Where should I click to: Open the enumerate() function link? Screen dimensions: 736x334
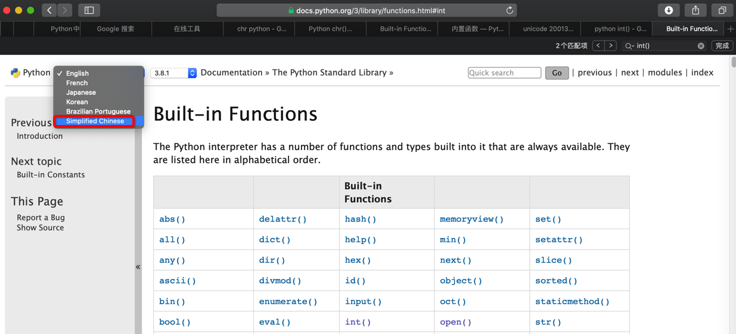click(288, 301)
